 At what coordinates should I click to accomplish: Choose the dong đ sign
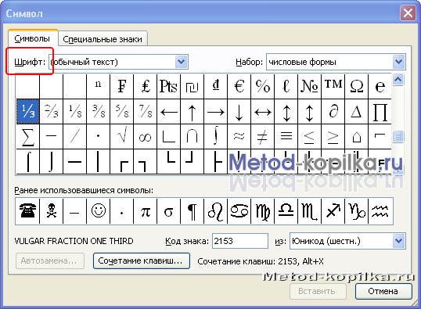216,87
